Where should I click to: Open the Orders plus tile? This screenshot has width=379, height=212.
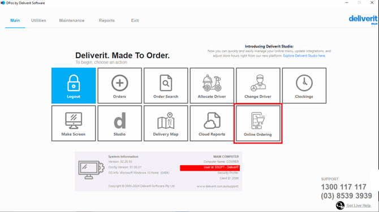click(120, 86)
